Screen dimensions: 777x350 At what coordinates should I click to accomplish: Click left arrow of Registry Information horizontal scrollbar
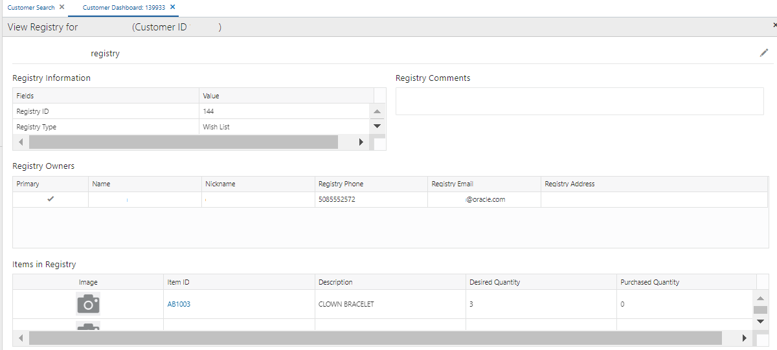20,142
